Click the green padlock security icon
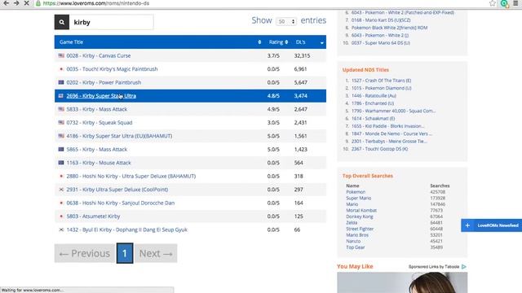 (x=38, y=3)
